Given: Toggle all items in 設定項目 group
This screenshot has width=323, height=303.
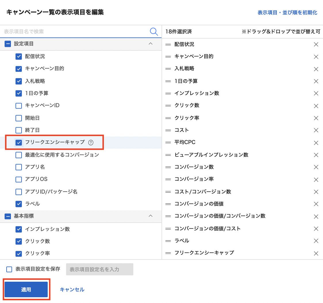Looking at the screenshot, I should (8, 44).
